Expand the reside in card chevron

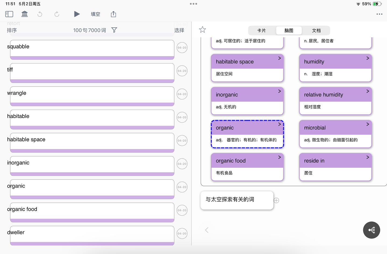[x=368, y=157]
